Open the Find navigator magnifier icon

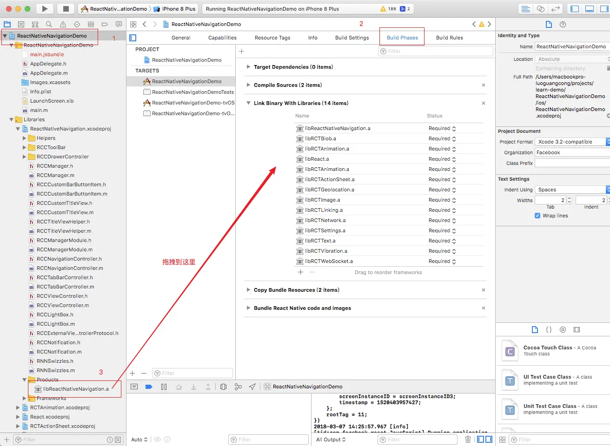point(49,24)
